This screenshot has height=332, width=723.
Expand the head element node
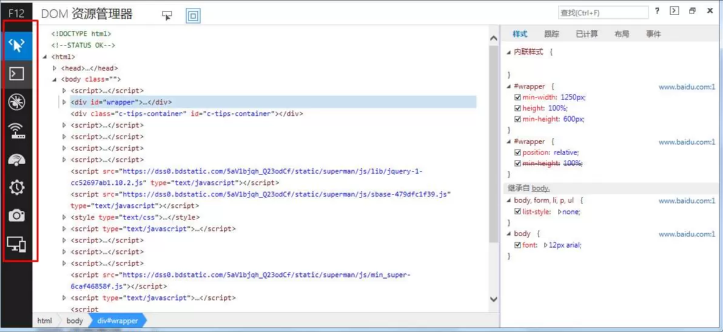click(55, 68)
